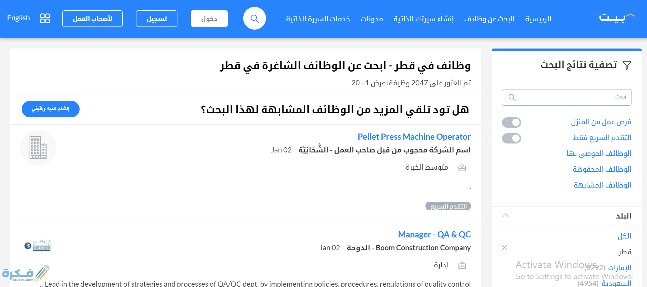Open the Pellet Press Machine Operator job
Image resolution: width=647 pixels, height=287 pixels.
pos(414,137)
